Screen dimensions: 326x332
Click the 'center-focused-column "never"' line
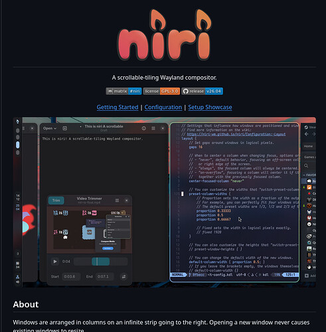pyautogui.click(x=216, y=181)
